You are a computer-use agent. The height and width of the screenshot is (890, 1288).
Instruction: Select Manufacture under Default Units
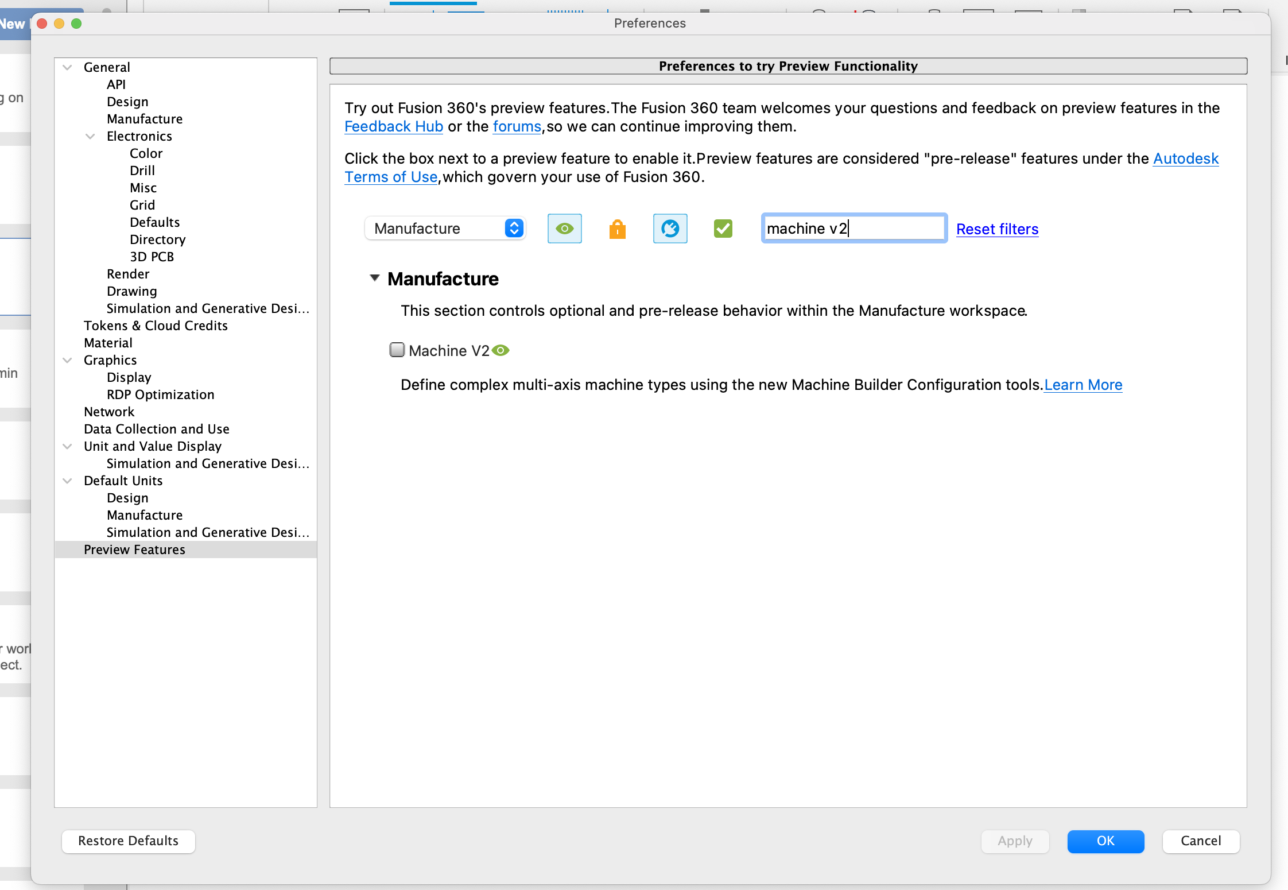(x=145, y=515)
